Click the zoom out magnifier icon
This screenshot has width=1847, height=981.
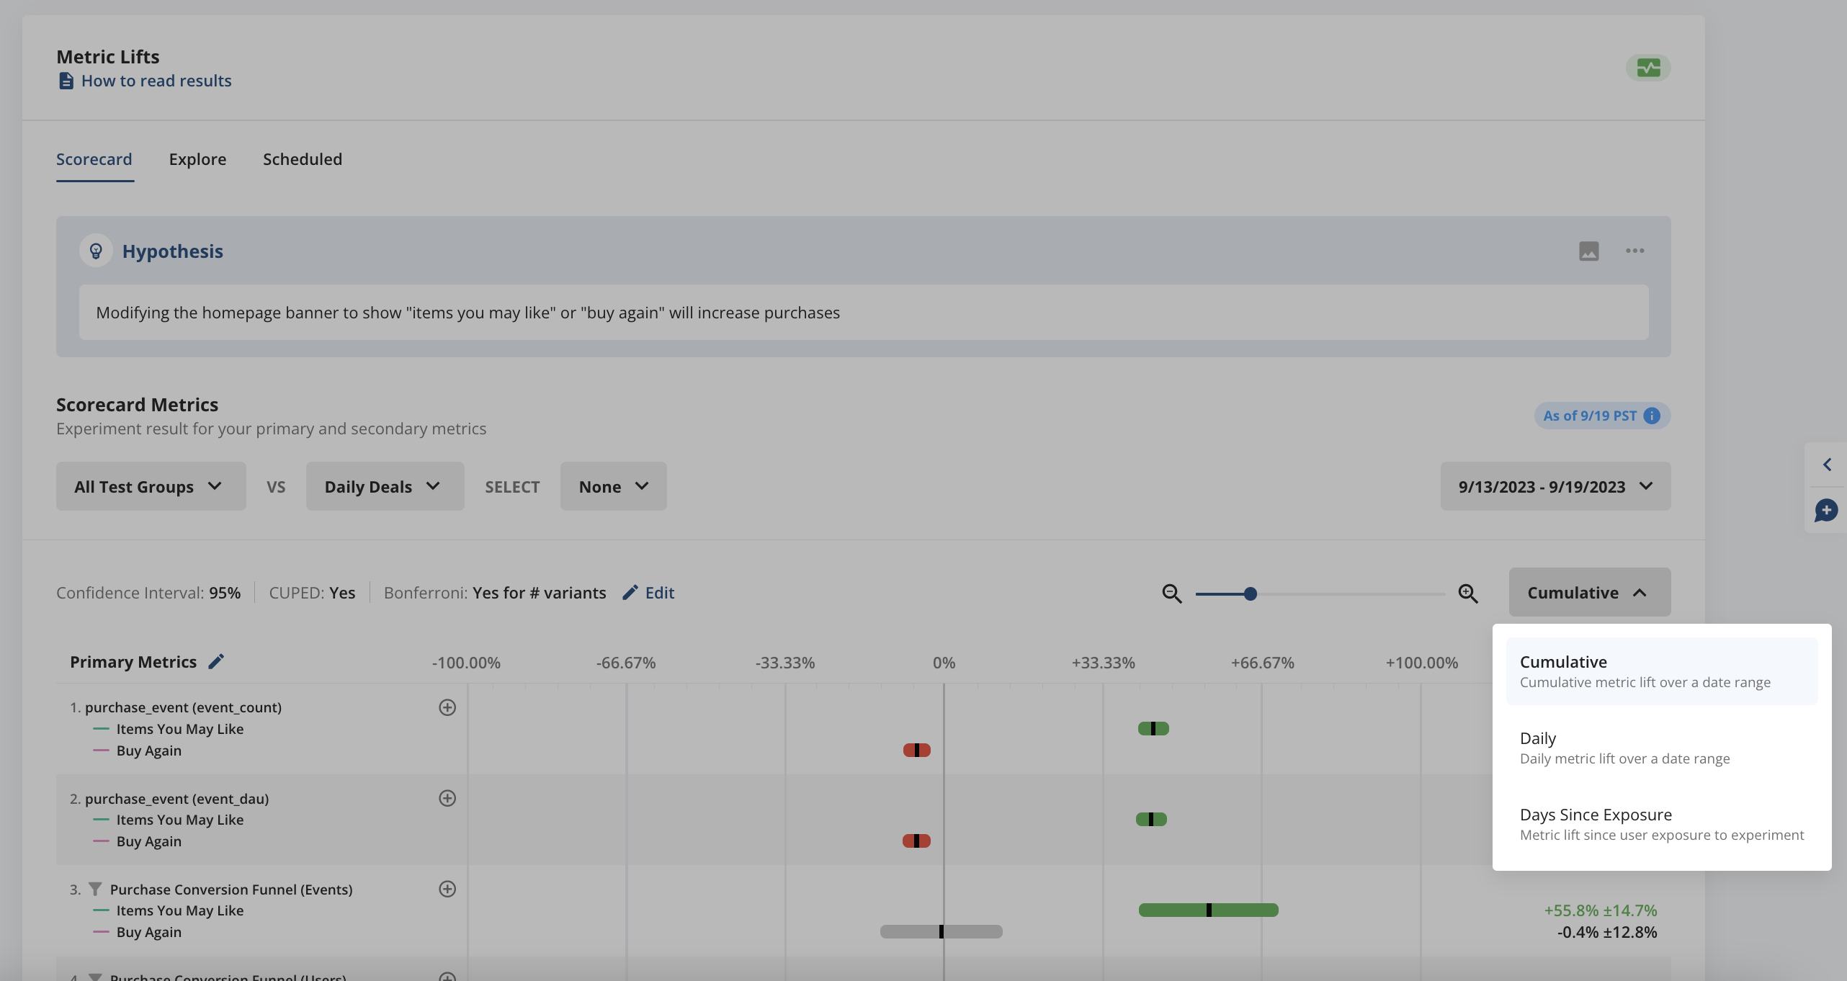coord(1172,593)
